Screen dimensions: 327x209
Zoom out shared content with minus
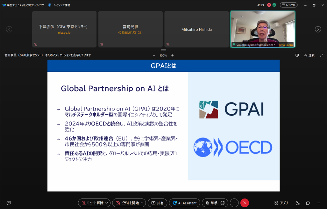coord(154,55)
